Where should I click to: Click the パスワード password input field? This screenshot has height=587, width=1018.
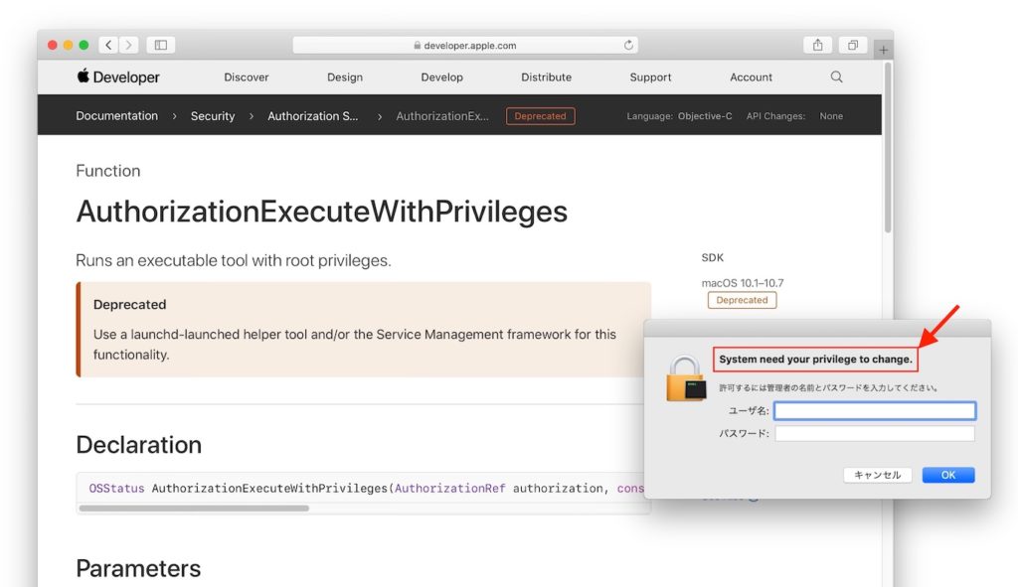tap(875, 434)
